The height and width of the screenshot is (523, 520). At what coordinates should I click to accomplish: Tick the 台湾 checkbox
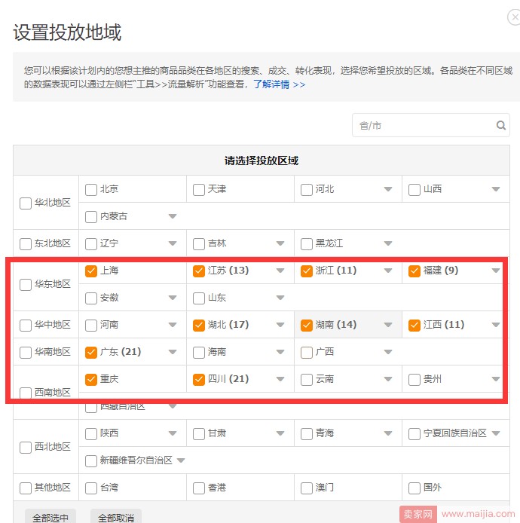pyautogui.click(x=91, y=488)
